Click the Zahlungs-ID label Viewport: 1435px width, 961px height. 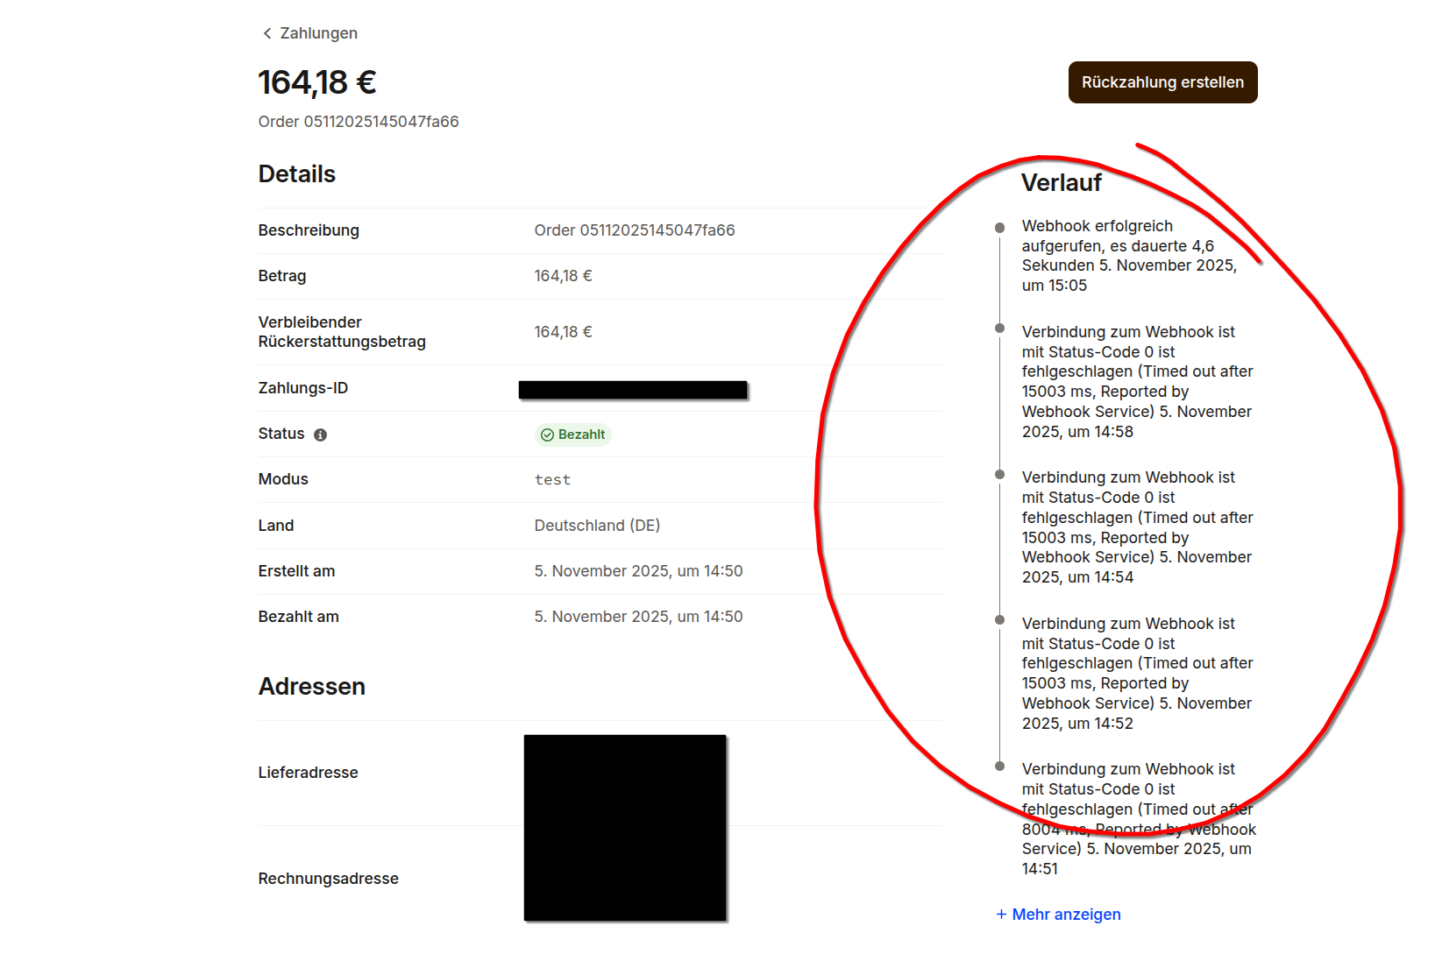[303, 388]
